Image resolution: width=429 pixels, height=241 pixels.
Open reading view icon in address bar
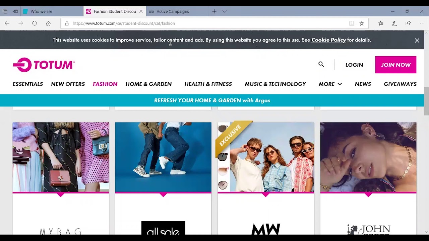pyautogui.click(x=352, y=23)
